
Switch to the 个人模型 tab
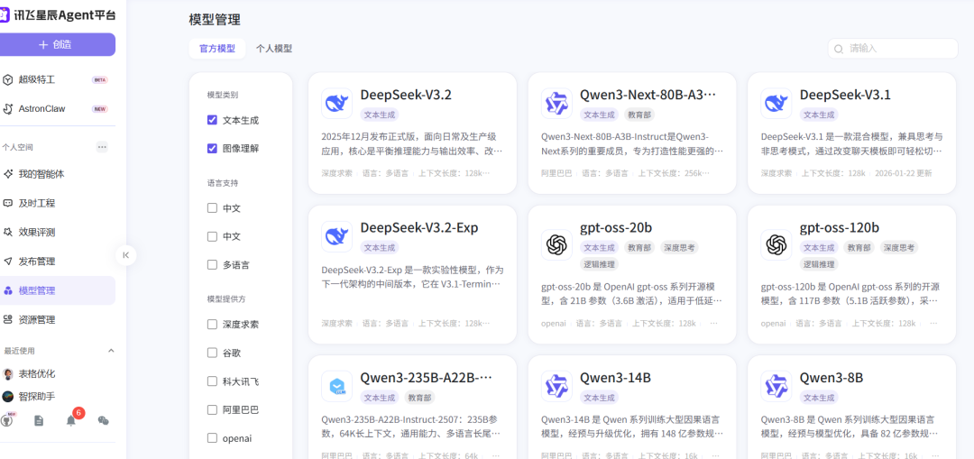(274, 49)
